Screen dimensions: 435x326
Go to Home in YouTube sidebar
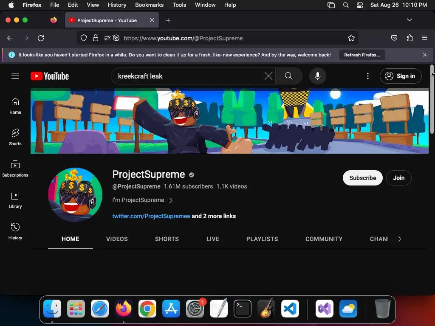click(15, 106)
